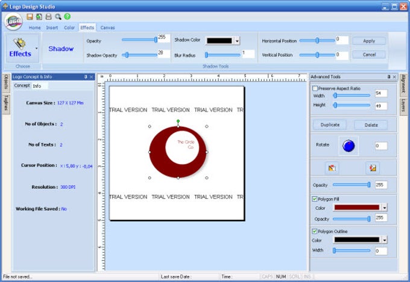
Task: Click the black Shadow Color swatch
Action: point(219,41)
